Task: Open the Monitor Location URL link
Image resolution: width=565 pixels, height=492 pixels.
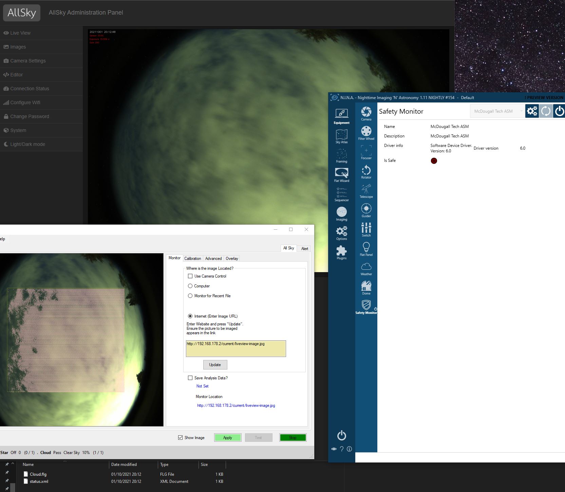Action: (236, 405)
